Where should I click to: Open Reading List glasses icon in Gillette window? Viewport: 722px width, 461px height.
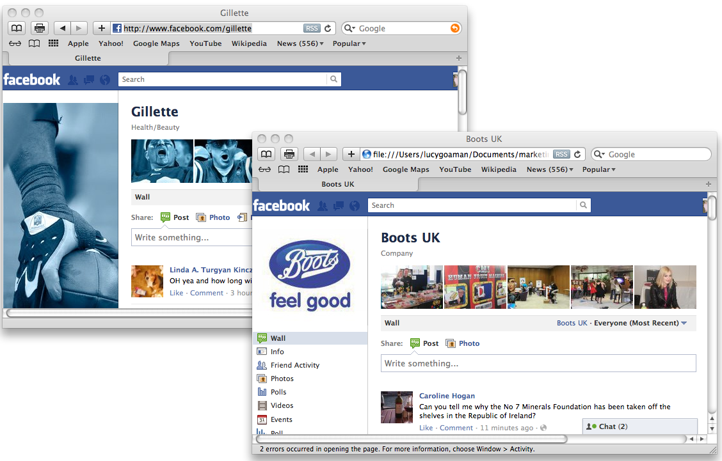click(15, 43)
